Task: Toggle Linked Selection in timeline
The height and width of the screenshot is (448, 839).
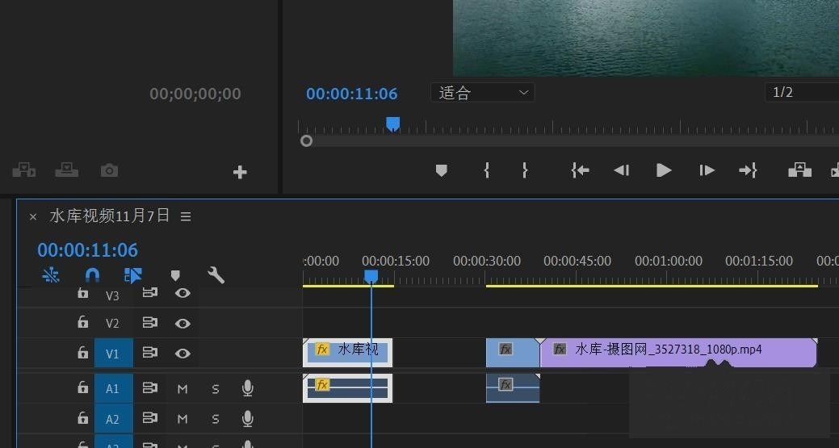Action: [x=132, y=275]
